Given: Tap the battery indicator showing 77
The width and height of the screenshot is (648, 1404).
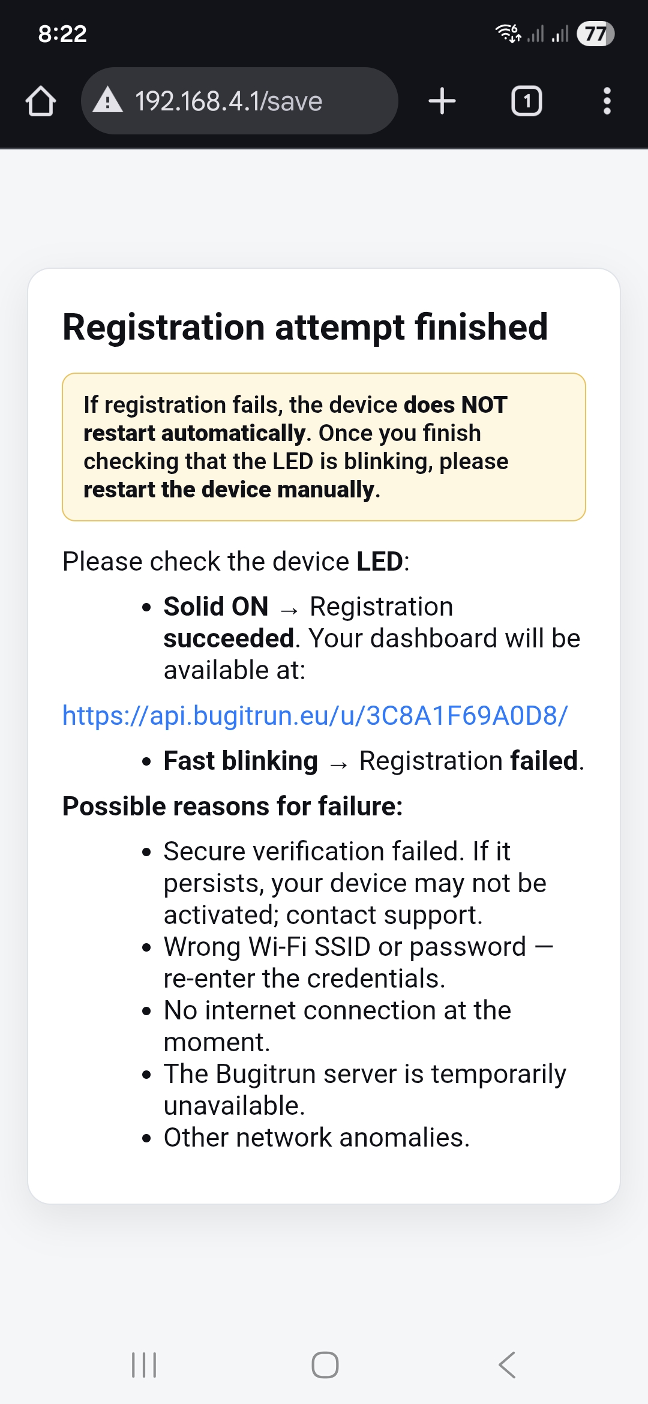Looking at the screenshot, I should click(x=595, y=34).
